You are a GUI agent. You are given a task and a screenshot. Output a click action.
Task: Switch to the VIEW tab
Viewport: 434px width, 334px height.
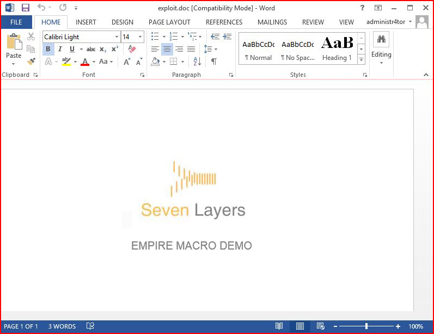(x=346, y=22)
